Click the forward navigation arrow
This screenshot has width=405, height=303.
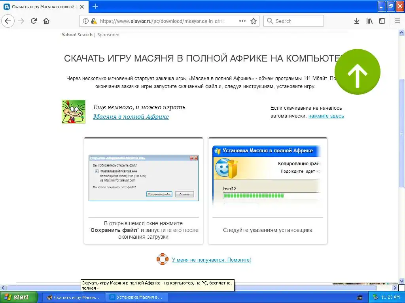21,21
